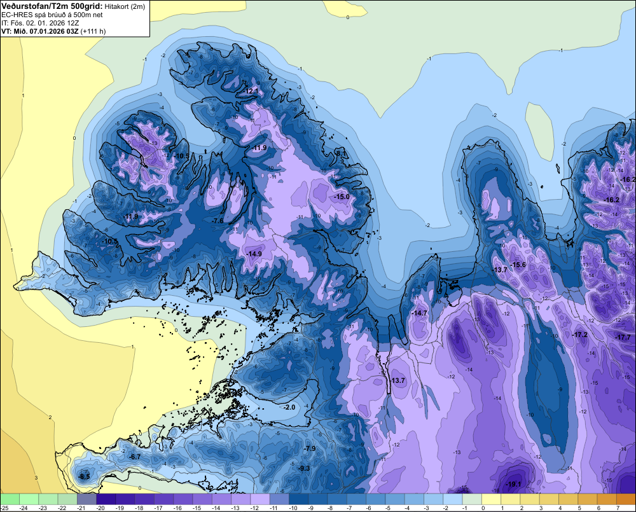Click the gray-blue legend swatch above -21
This screenshot has height=512, width=636.
(86, 499)
